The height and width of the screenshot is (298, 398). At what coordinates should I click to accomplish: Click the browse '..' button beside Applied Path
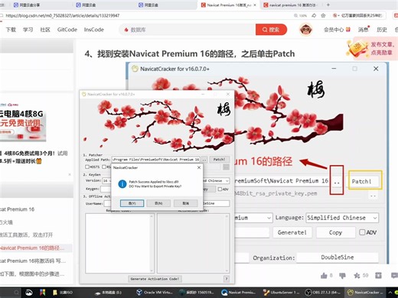tap(204, 160)
